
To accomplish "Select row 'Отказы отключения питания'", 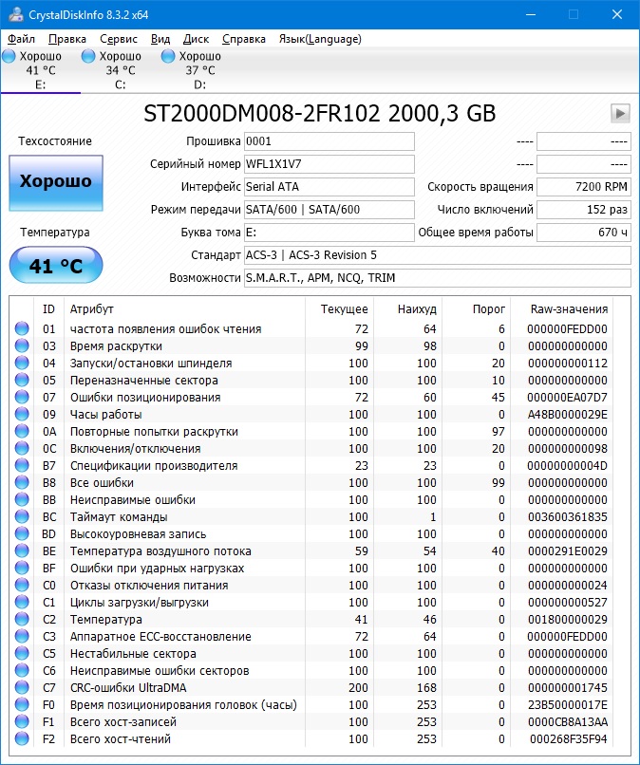I will click(x=312, y=585).
